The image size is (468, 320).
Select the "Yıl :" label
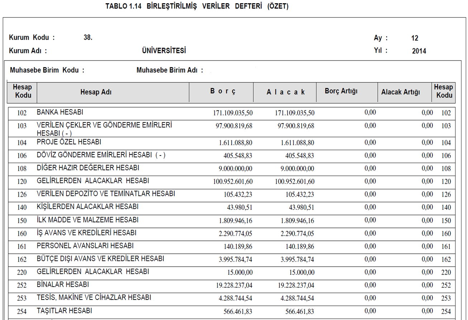[381, 51]
